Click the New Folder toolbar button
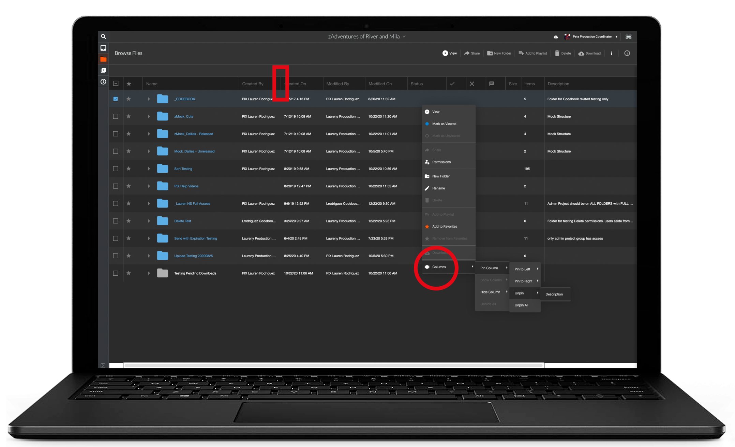This screenshot has width=735, height=447. pyautogui.click(x=499, y=53)
